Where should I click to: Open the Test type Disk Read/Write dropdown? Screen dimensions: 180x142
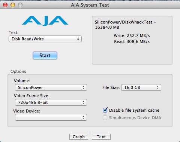(45, 39)
